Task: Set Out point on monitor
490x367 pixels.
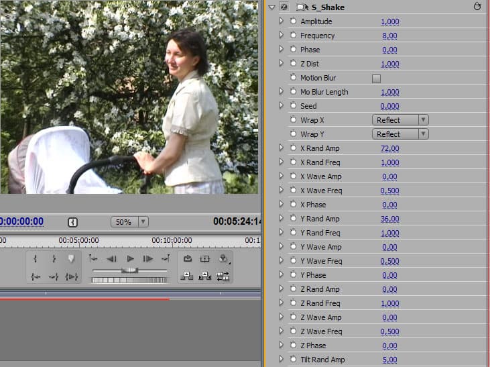Action: (x=54, y=258)
